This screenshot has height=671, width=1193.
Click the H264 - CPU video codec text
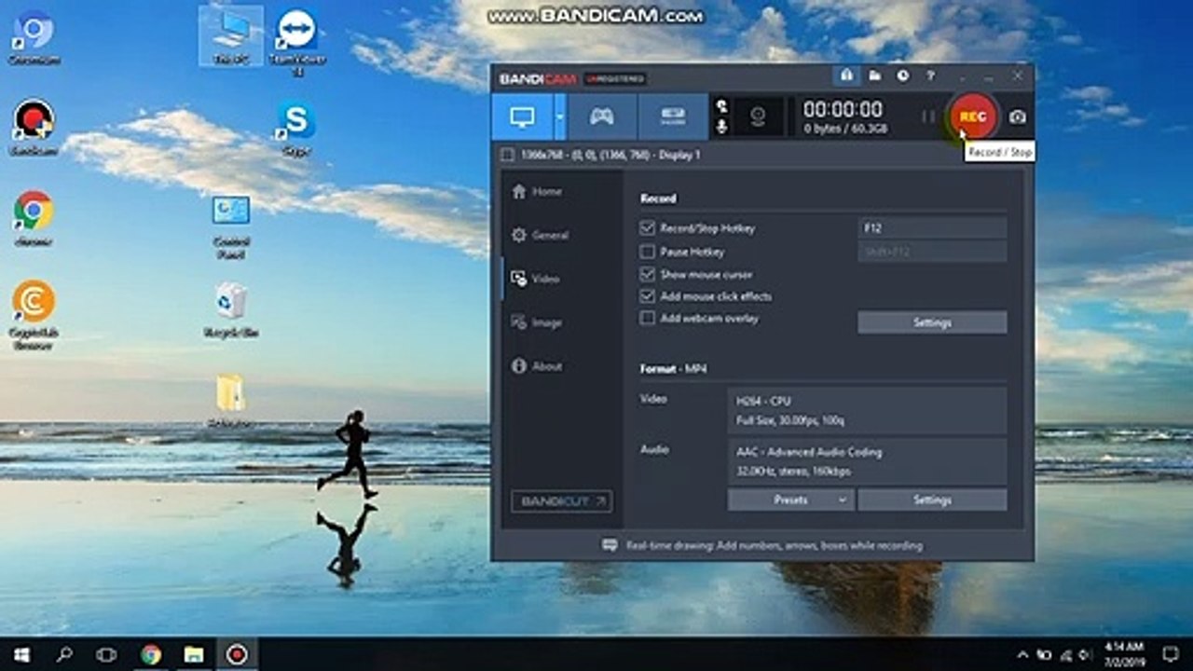[763, 401]
